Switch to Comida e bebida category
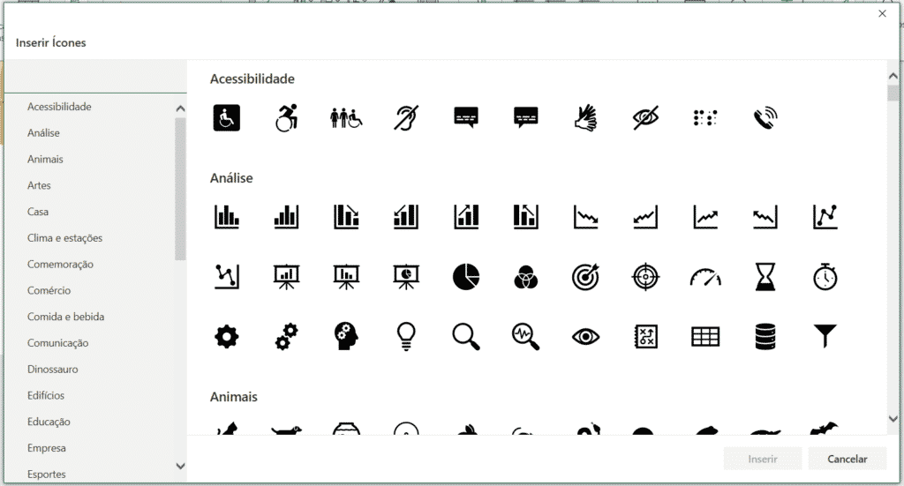Screen dimensions: 904x486 click(x=65, y=317)
